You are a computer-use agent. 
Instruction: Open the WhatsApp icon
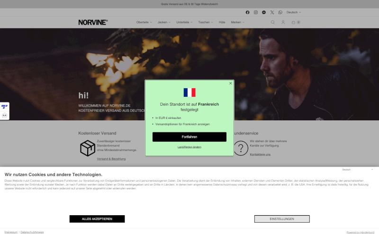tap(280, 12)
